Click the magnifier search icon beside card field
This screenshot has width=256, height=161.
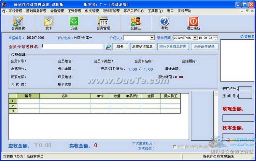tap(108, 47)
